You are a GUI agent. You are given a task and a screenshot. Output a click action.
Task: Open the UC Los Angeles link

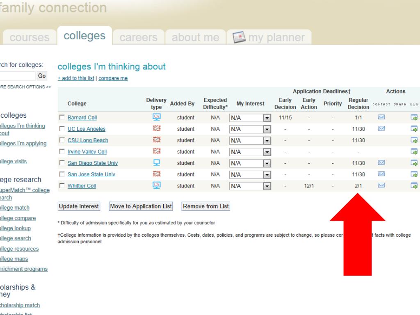87,129
